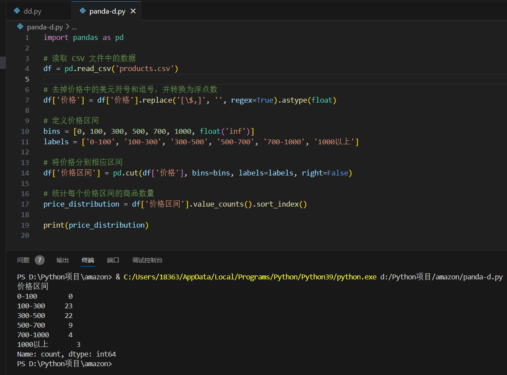507x375 pixels.
Task: Click the Python file icon in the breadcrumb
Action: click(x=20, y=27)
